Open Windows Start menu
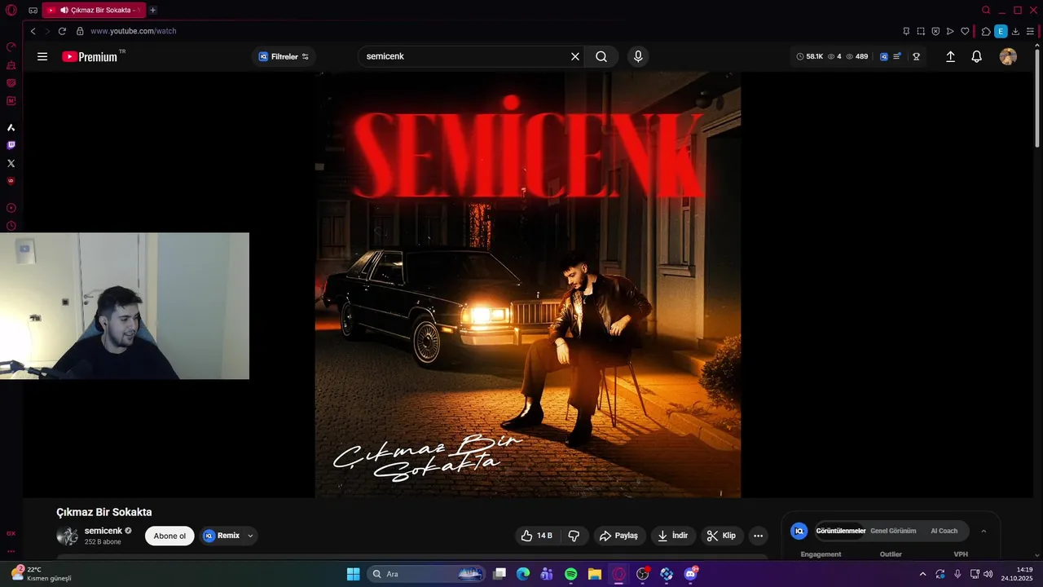Image resolution: width=1043 pixels, height=587 pixels. [353, 574]
